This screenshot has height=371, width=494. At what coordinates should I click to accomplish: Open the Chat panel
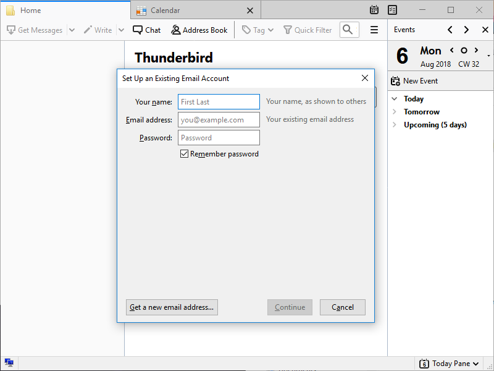pyautogui.click(x=146, y=29)
